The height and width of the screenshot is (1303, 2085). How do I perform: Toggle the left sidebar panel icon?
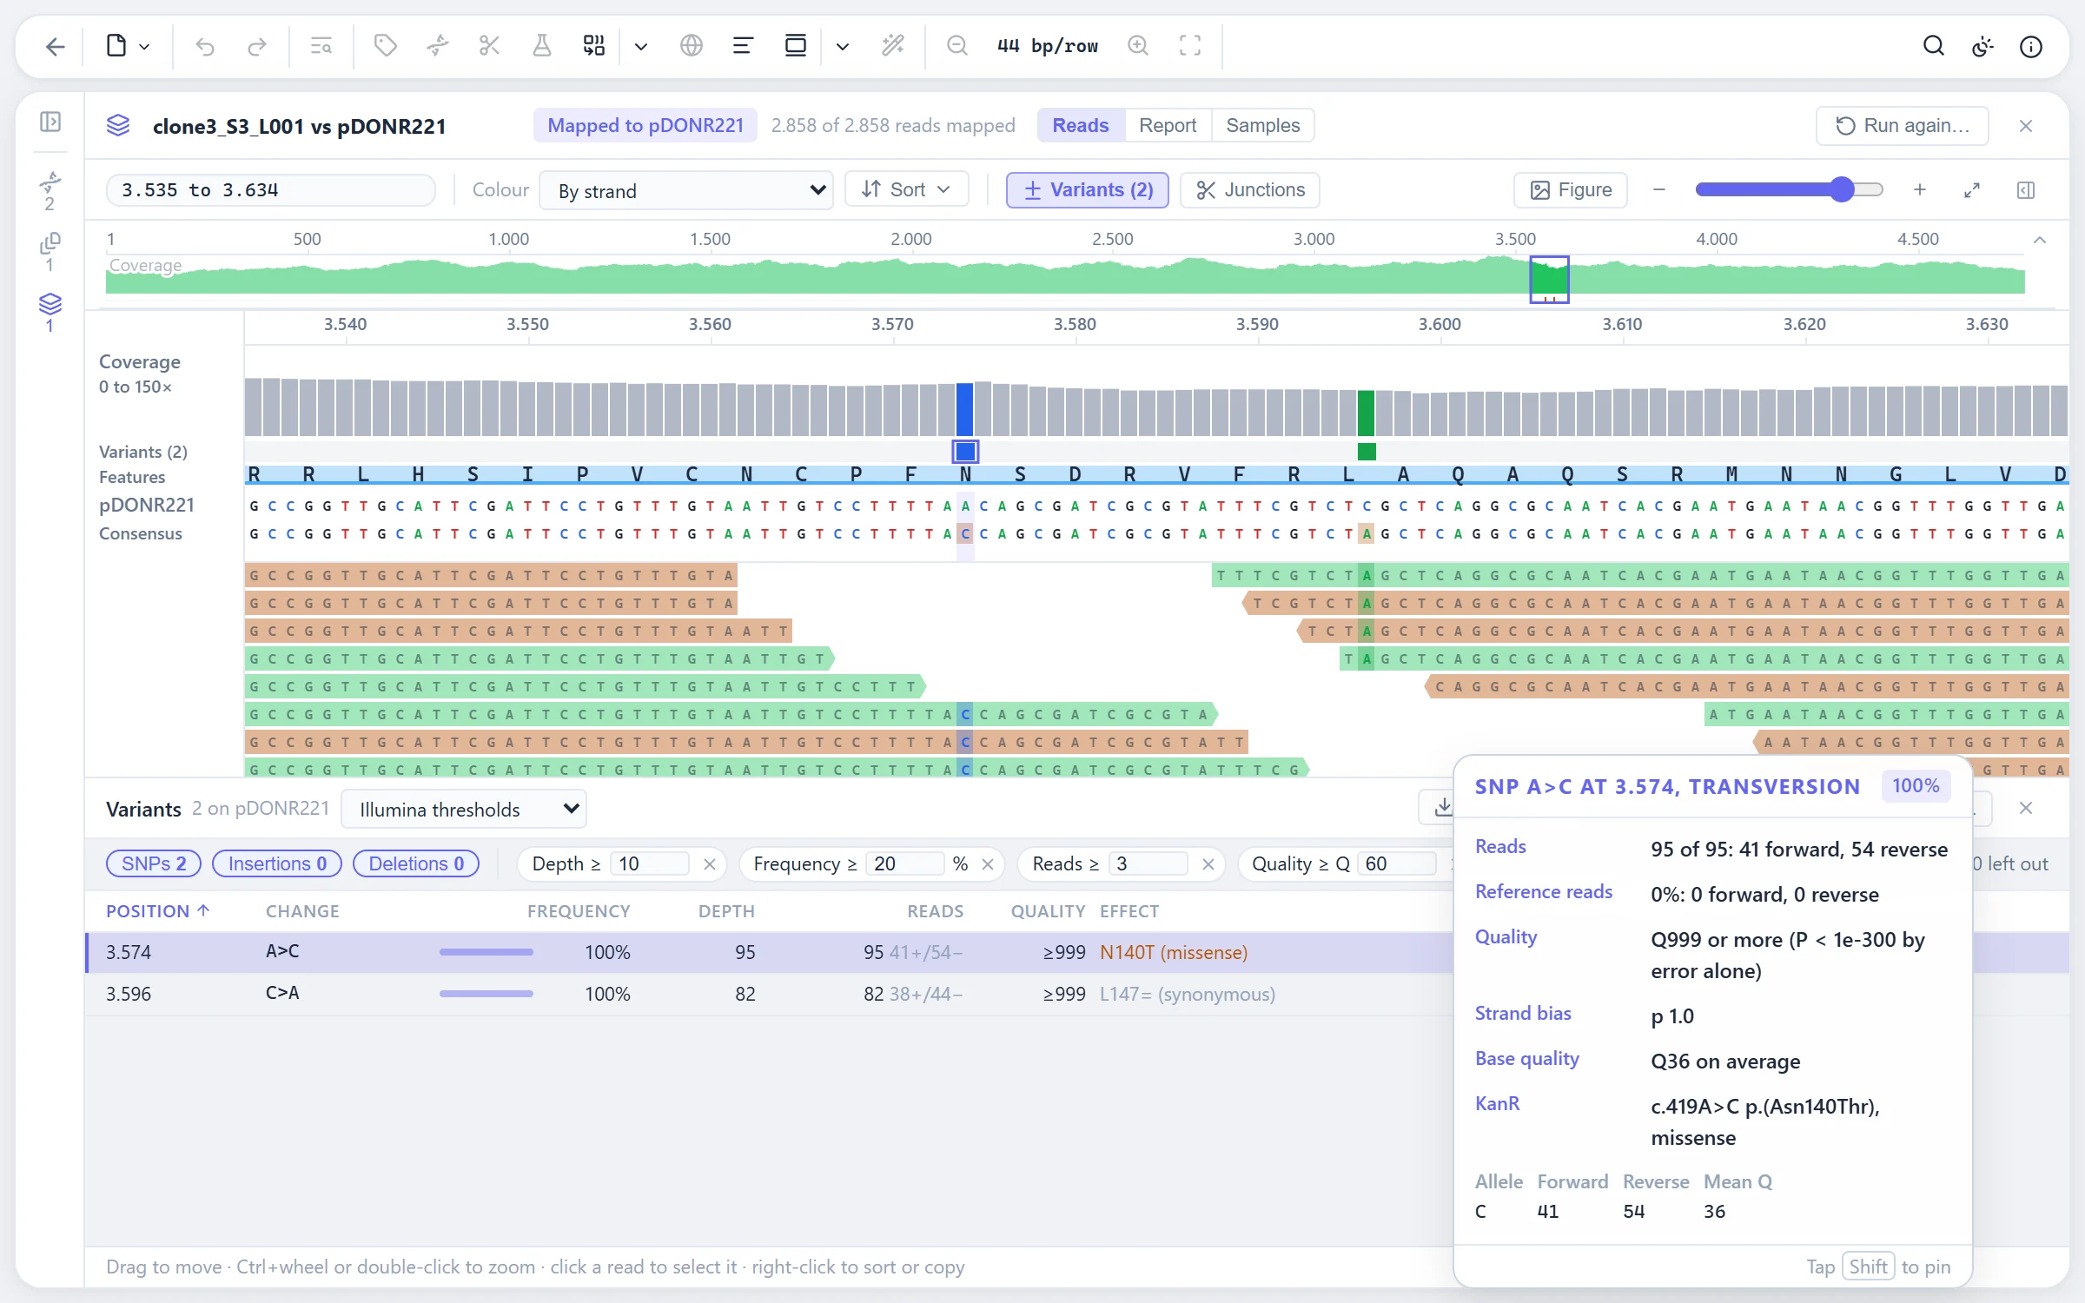pos(50,122)
